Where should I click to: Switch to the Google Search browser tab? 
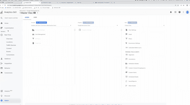[67, 3]
